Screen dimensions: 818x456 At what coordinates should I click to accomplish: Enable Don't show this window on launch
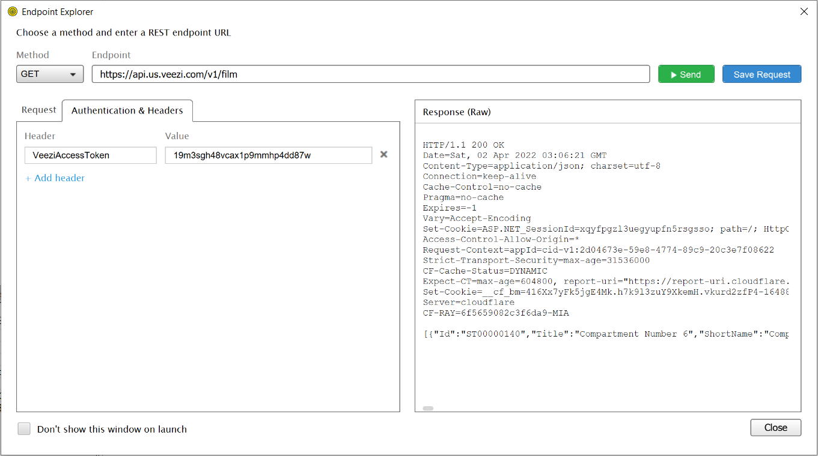click(24, 429)
